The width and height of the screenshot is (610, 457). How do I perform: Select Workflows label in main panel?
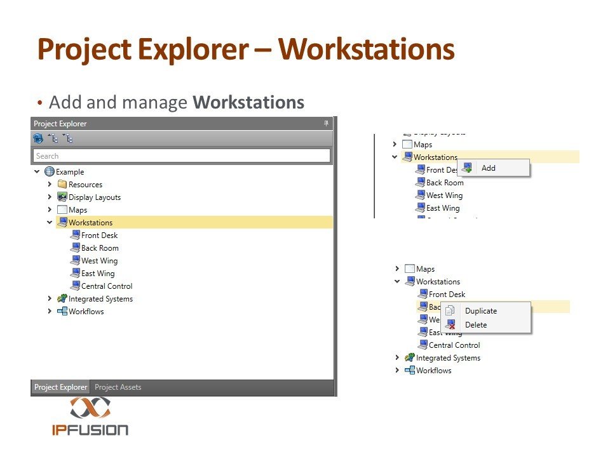point(86,312)
